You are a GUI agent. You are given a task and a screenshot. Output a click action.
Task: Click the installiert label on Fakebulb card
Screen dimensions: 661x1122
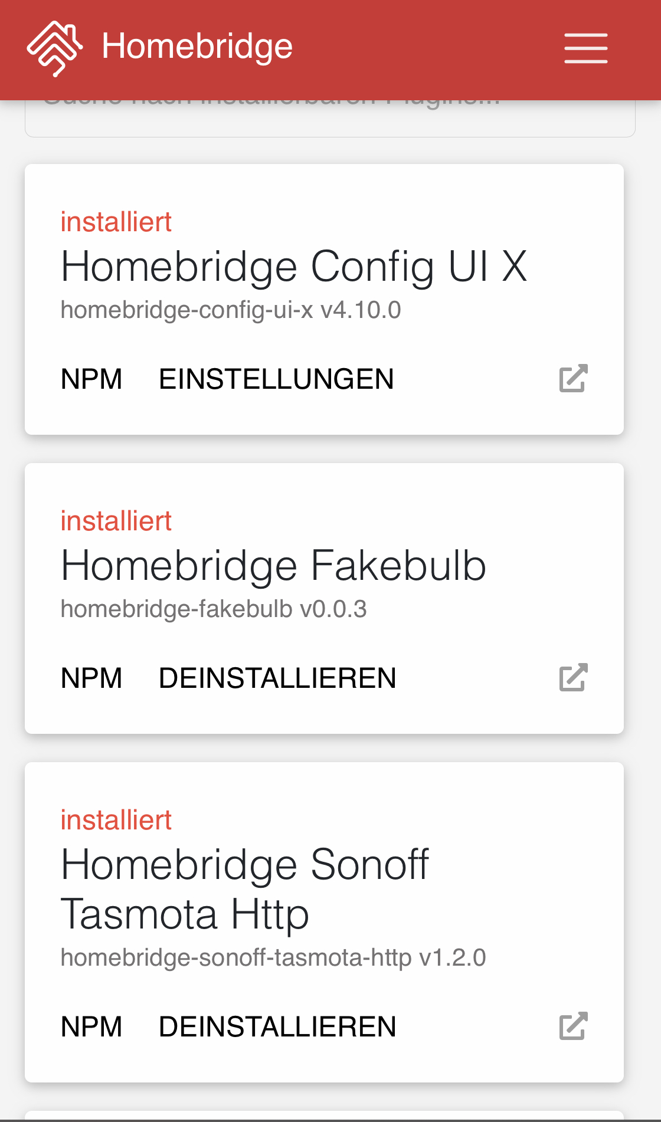pyautogui.click(x=116, y=521)
